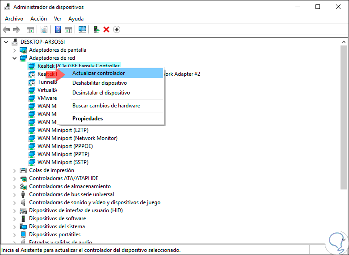The image size is (349, 255).
Task: Select WAN Miniport (L2TP)
Action: coord(63,130)
